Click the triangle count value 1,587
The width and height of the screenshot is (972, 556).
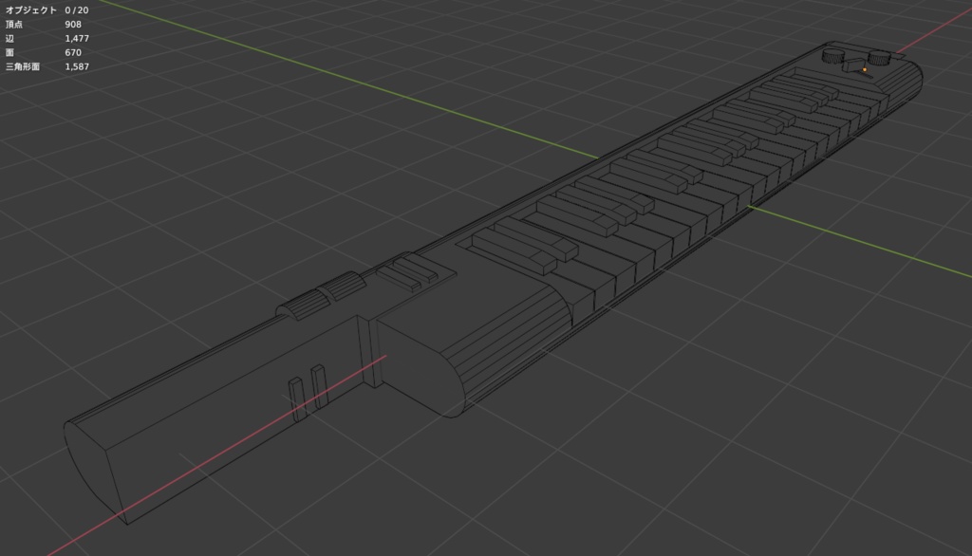click(77, 66)
